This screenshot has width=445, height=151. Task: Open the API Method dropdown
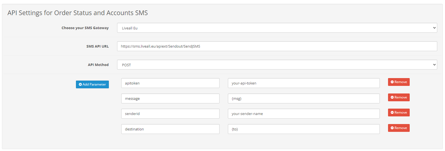277,65
